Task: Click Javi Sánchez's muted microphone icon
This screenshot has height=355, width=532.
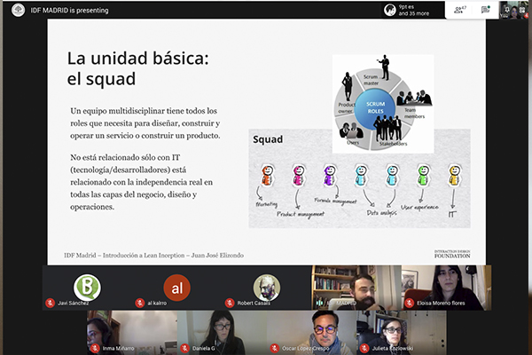Action: point(51,304)
